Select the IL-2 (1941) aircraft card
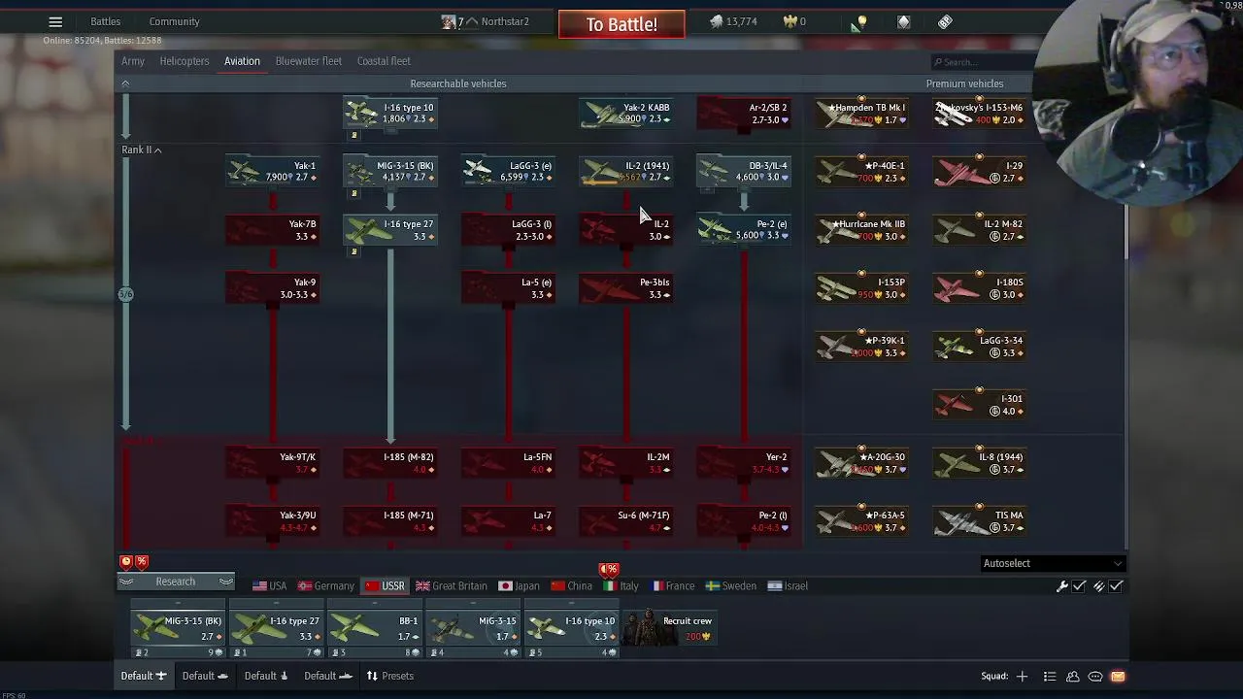The width and height of the screenshot is (1243, 699). click(625, 172)
